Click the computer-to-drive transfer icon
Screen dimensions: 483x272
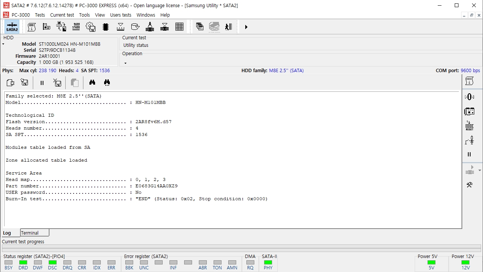[61, 27]
